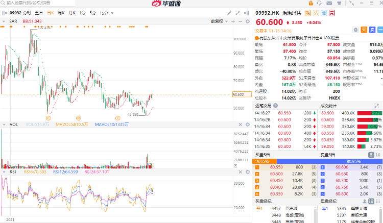Open main chart settings gear

tap(248, 21)
